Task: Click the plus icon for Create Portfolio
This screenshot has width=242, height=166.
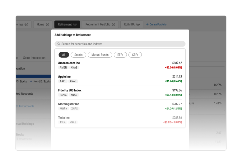Action: (x=147, y=25)
